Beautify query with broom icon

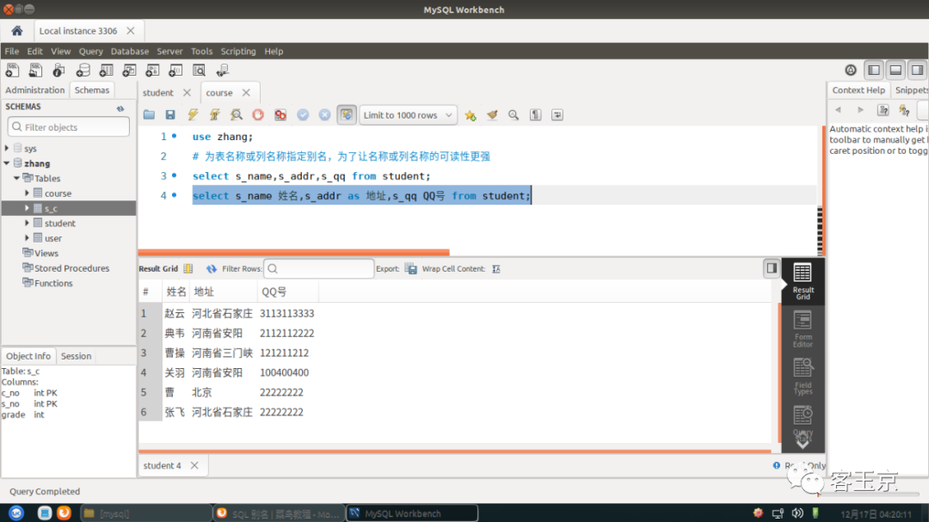pyautogui.click(x=492, y=115)
